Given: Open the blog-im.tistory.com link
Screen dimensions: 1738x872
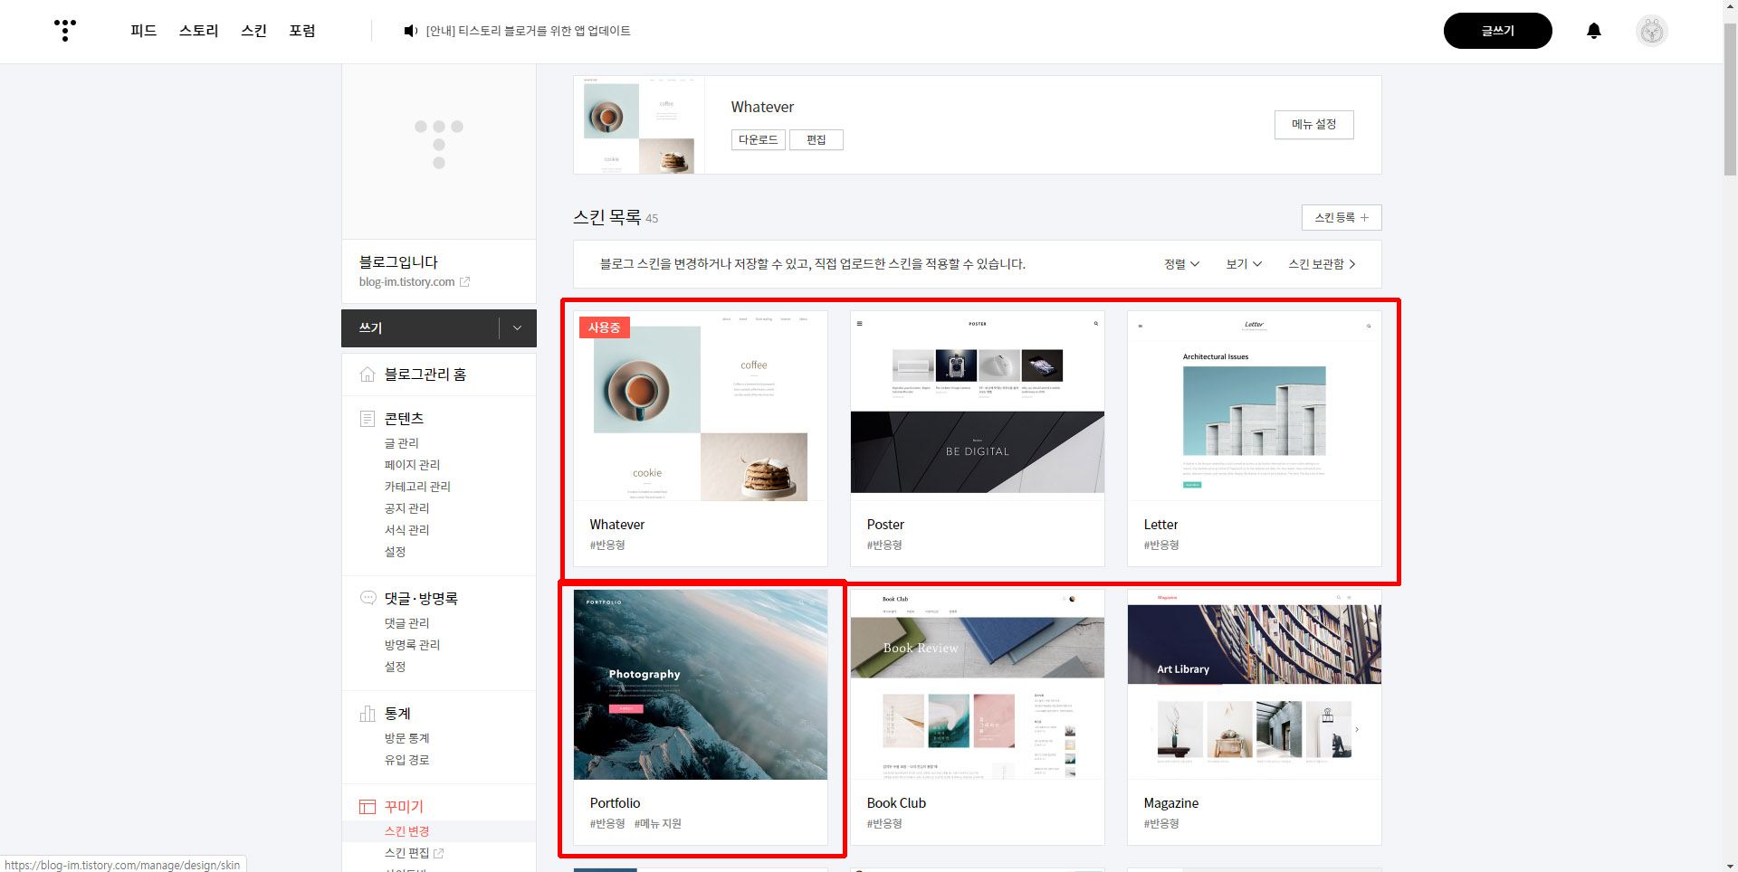Looking at the screenshot, I should [x=406, y=282].
